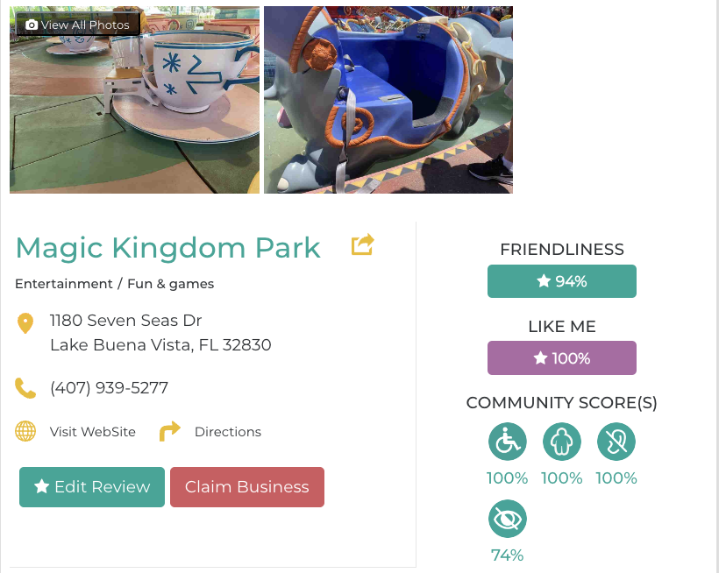Click the Claim Business button

coord(247,487)
